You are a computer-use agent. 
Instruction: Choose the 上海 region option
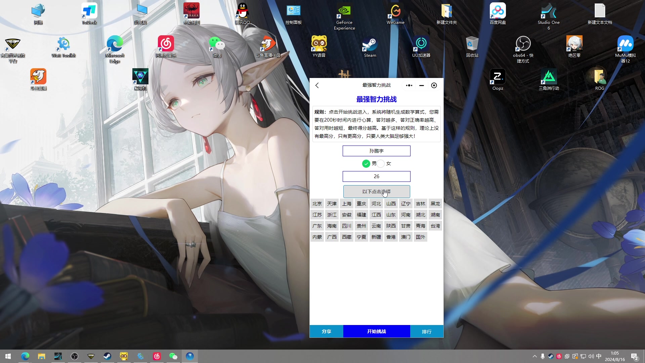point(347,204)
